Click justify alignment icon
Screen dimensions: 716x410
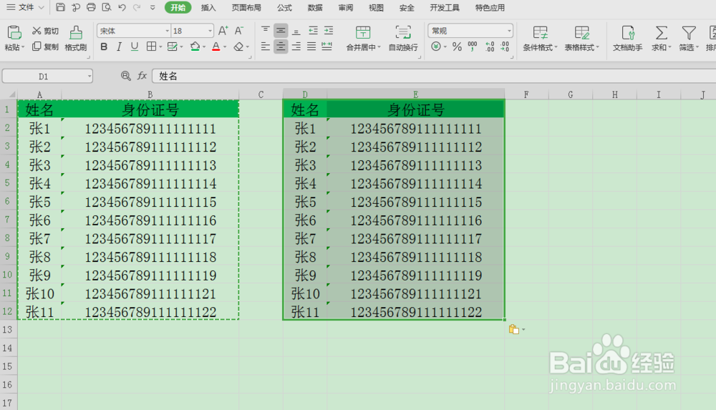pyautogui.click(x=311, y=47)
